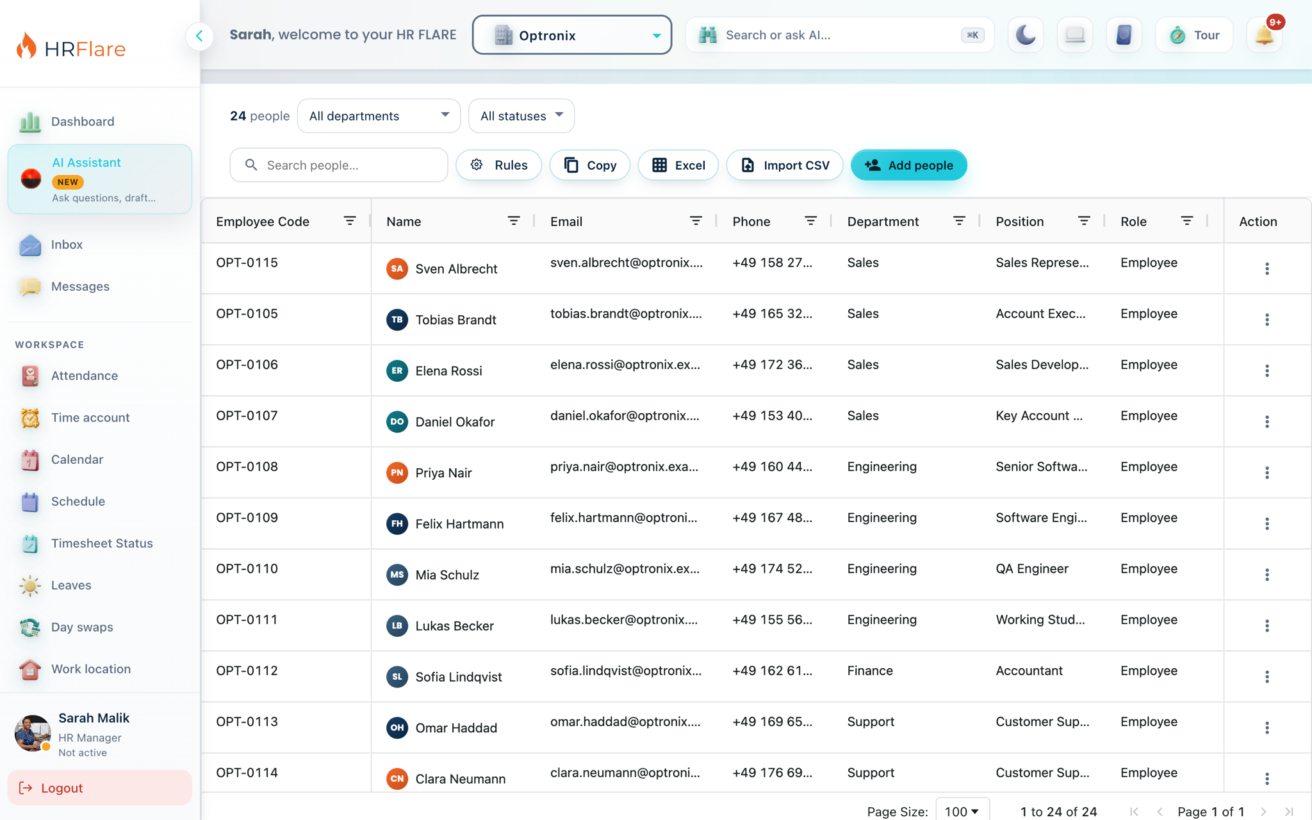Open action menu for Sofia Lindqvist

[1267, 676]
